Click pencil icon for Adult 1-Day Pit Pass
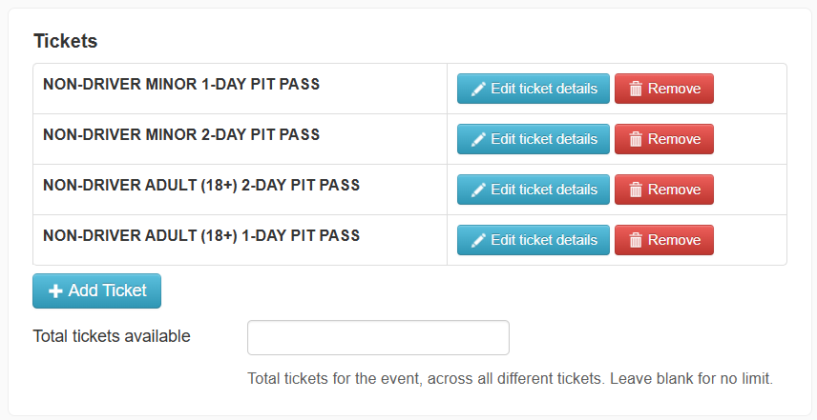The width and height of the screenshot is (817, 420). 478,240
